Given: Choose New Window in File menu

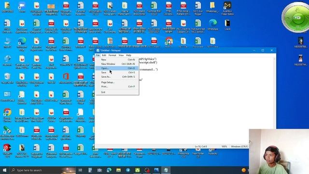Looking at the screenshot, I should pos(117,64).
